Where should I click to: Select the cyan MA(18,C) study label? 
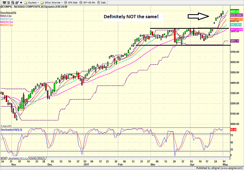pos(7,19)
